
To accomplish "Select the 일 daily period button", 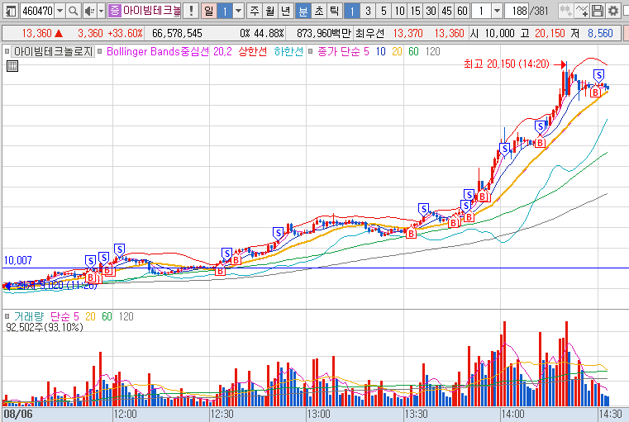I will [x=208, y=11].
